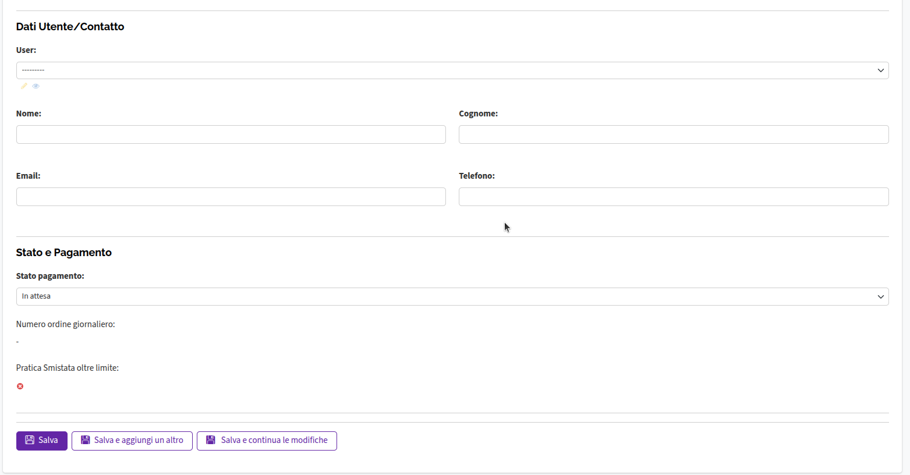Click the Nome: field label

29,114
